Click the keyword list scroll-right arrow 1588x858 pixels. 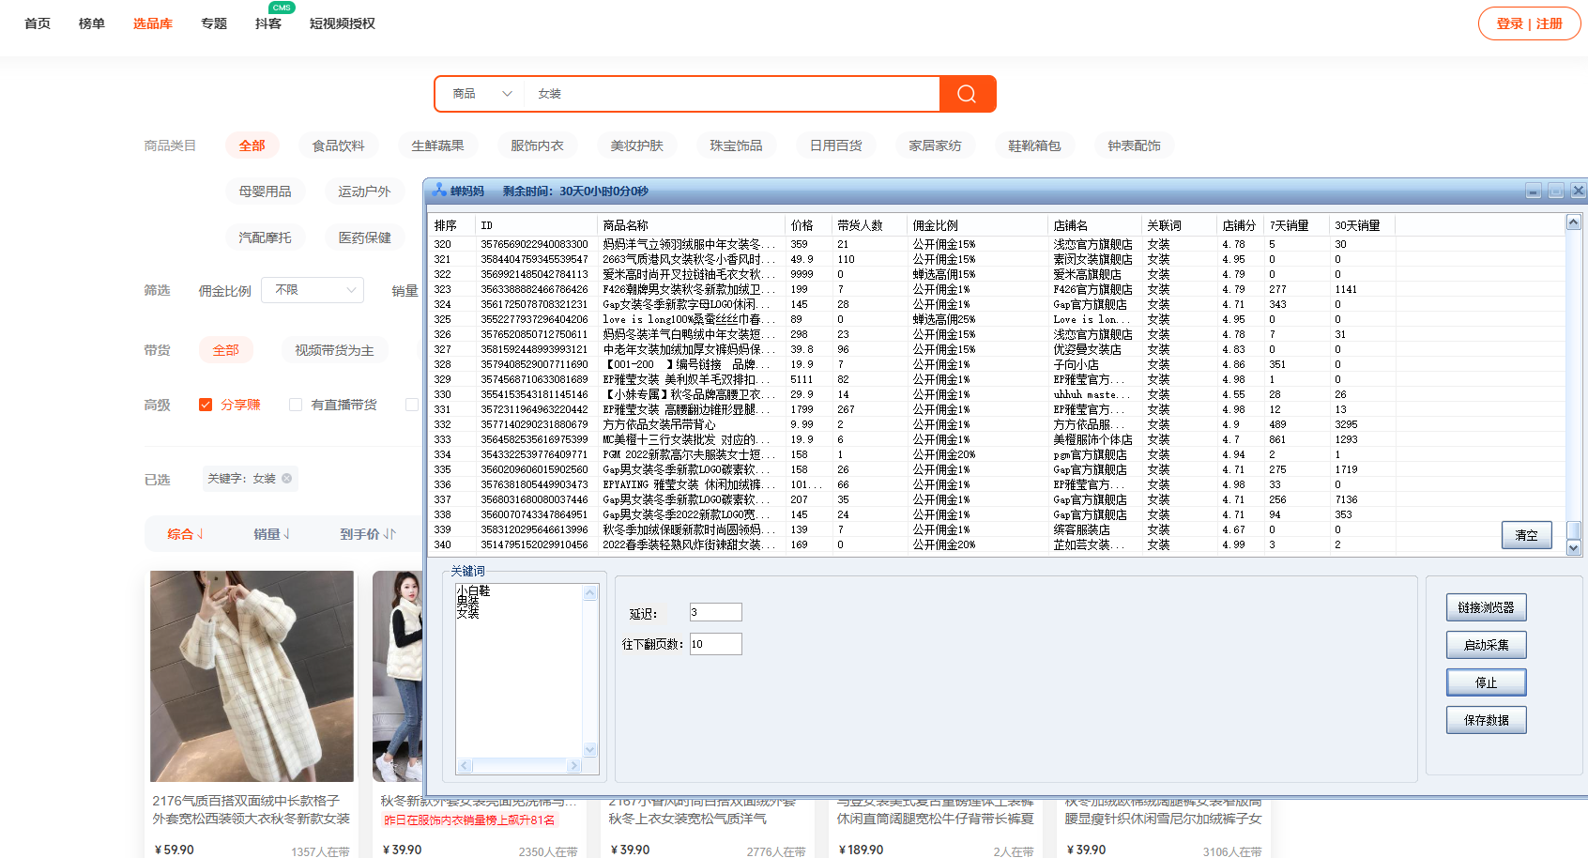573,766
